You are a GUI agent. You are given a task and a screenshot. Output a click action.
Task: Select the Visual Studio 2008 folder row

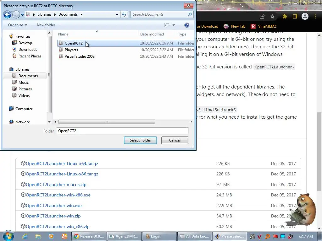pos(126,56)
